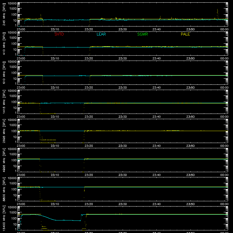Click 23:30 tick label under 8800 MHz plot
The width and height of the screenshot is (233, 233).
coord(123,204)
